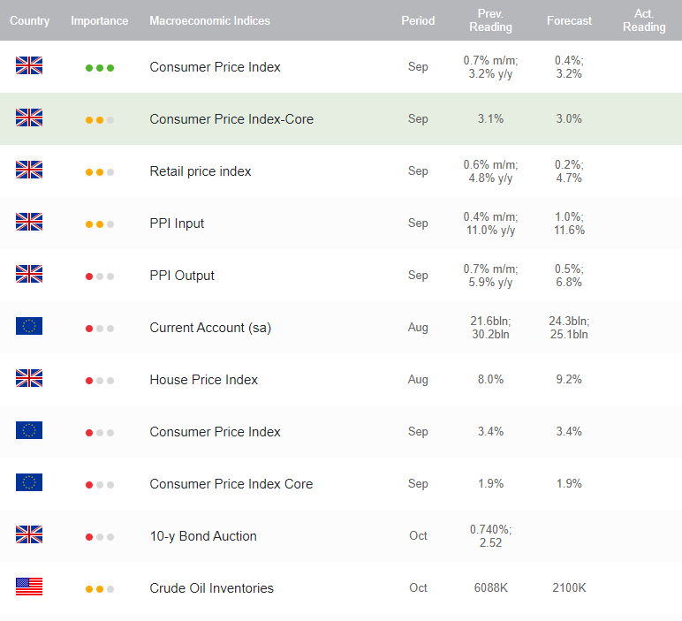Click the Country column header
682x621 pixels.
pyautogui.click(x=29, y=21)
